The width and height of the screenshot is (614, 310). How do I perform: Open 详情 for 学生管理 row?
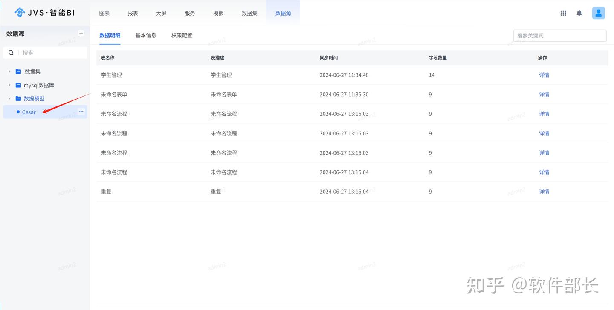click(x=544, y=75)
